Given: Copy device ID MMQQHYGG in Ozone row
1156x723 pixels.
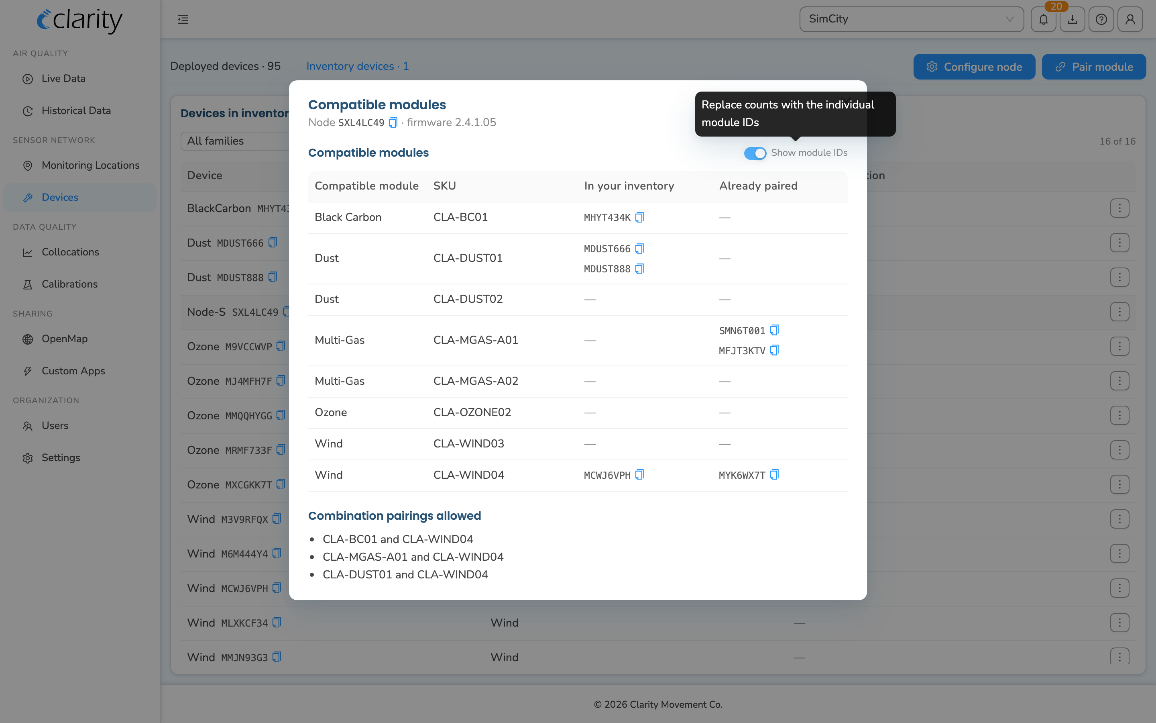Looking at the screenshot, I should click(x=281, y=416).
